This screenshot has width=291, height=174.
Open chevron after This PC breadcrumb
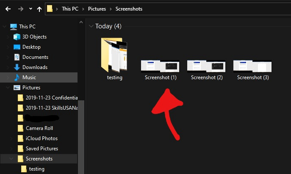click(83, 9)
